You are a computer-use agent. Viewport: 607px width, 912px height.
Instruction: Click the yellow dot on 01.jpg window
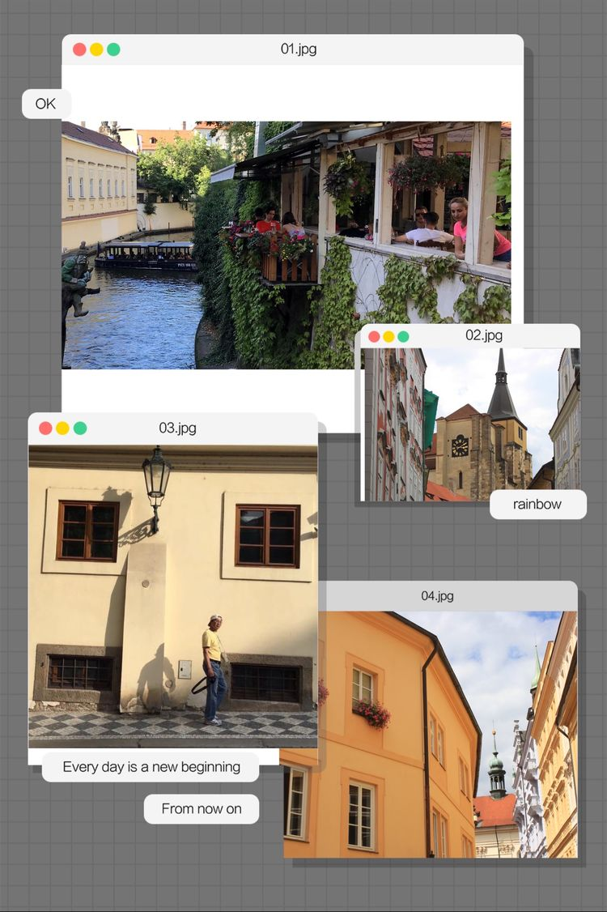tap(96, 49)
